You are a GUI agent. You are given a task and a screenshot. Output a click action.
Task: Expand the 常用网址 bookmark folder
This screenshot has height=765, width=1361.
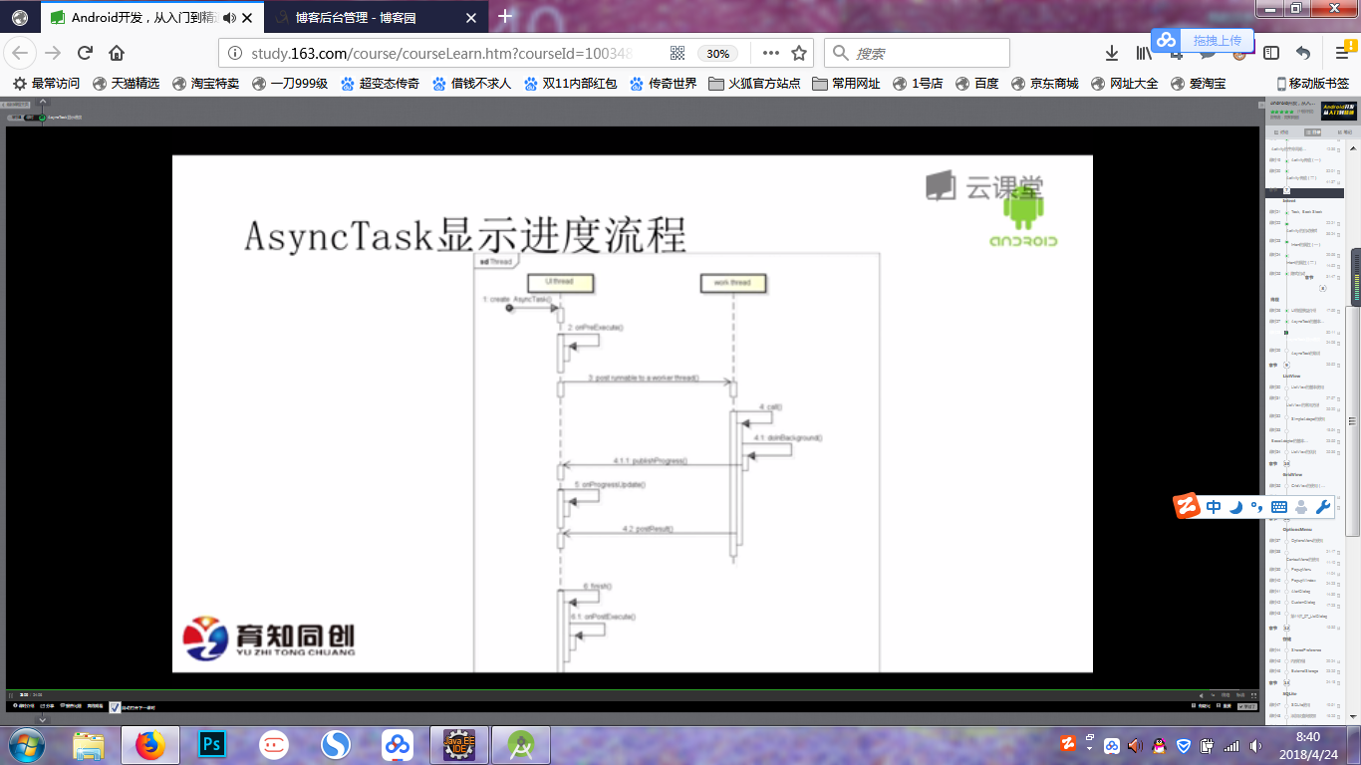pyautogui.click(x=846, y=84)
